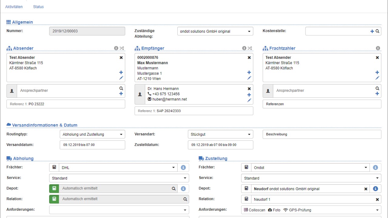
Task: Open the Versandart Stückgut dropdown
Action: pyautogui.click(x=220, y=134)
